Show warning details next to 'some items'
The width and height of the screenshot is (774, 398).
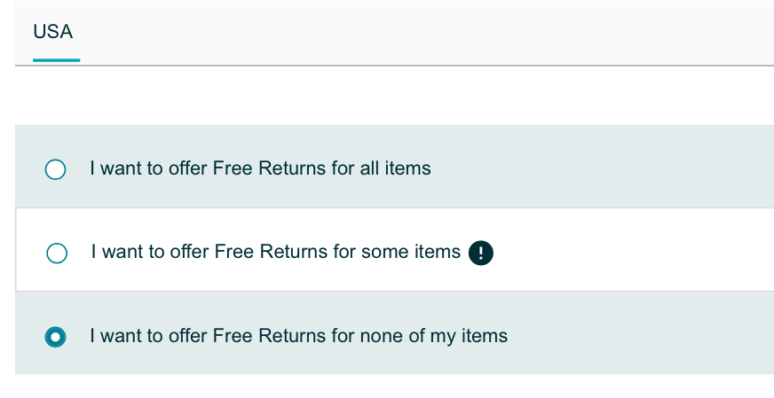481,253
